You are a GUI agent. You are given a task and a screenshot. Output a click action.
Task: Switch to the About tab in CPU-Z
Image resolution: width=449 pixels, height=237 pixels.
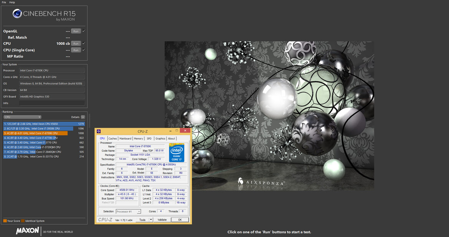click(171, 139)
